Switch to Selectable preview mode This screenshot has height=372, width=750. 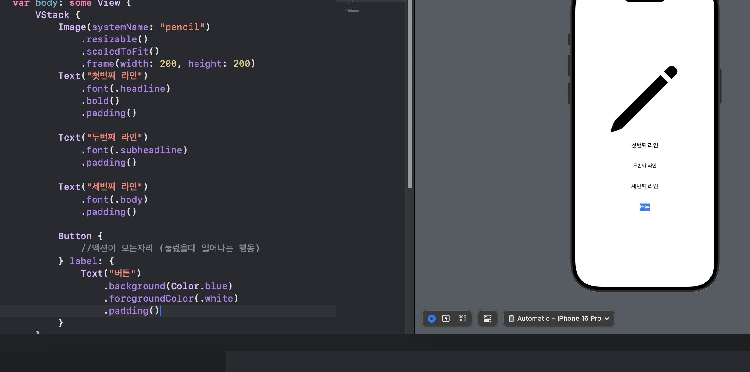tap(446, 318)
